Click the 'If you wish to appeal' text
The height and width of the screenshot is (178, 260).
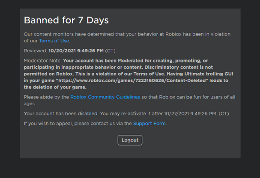point(48,124)
